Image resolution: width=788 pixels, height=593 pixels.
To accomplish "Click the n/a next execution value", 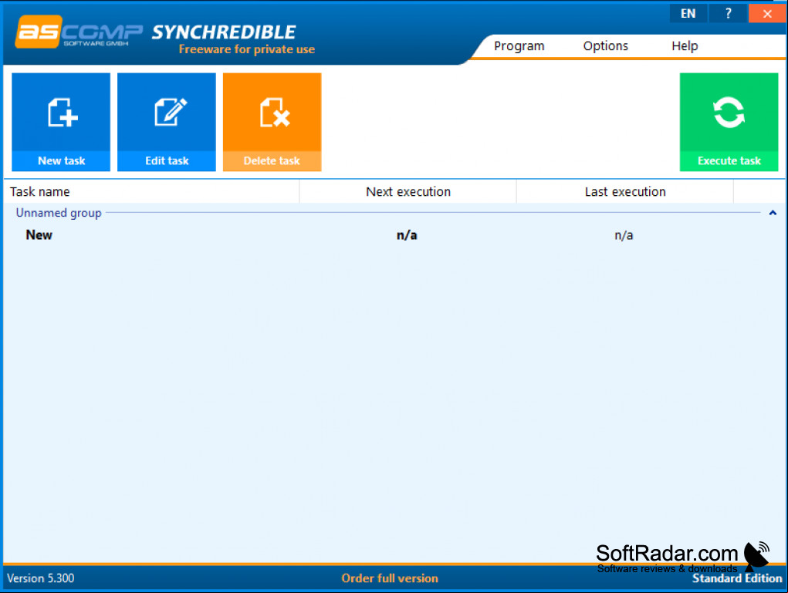I will tap(407, 235).
